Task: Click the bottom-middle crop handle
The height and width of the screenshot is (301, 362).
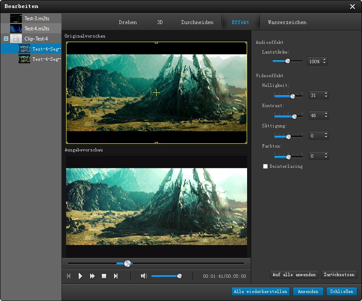Action: pyautogui.click(x=156, y=143)
